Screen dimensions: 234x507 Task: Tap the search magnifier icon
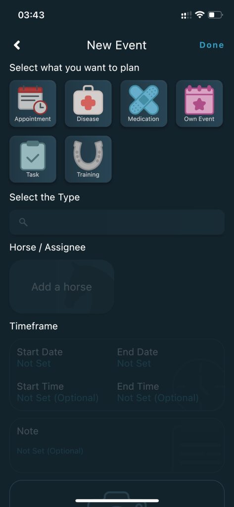pyautogui.click(x=23, y=222)
